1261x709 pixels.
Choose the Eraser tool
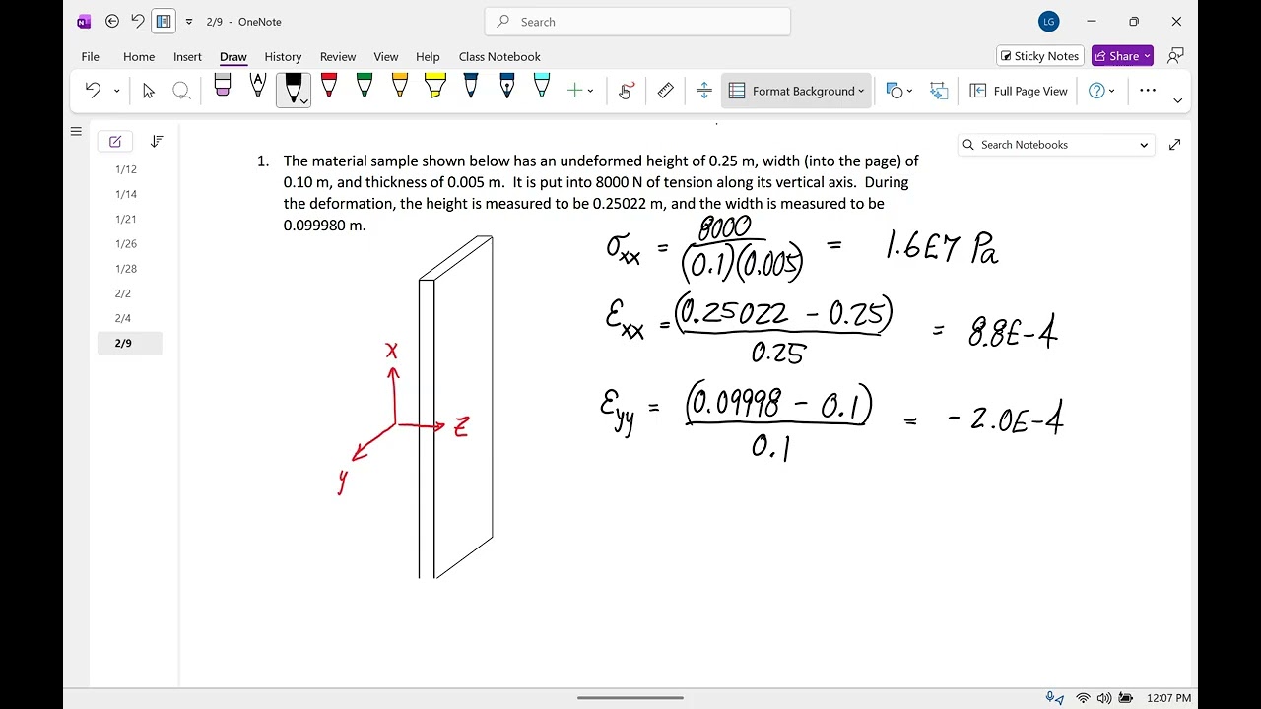[223, 87]
